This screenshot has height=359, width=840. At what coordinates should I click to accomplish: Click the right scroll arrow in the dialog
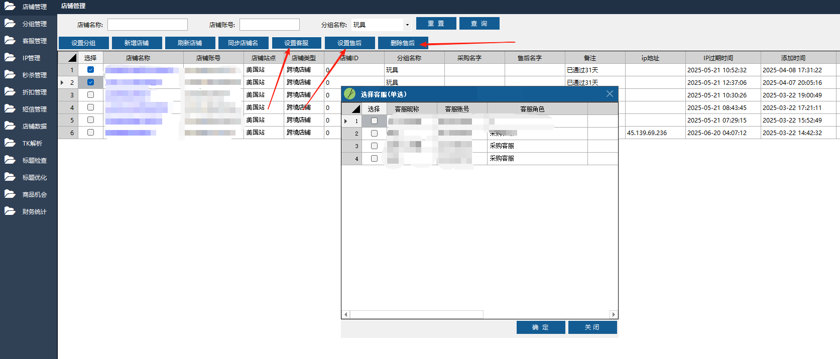[613, 314]
